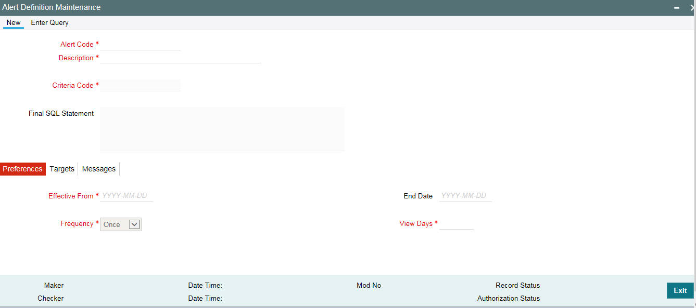696x308 pixels.
Task: Click the Record Status label
Action: pos(517,286)
